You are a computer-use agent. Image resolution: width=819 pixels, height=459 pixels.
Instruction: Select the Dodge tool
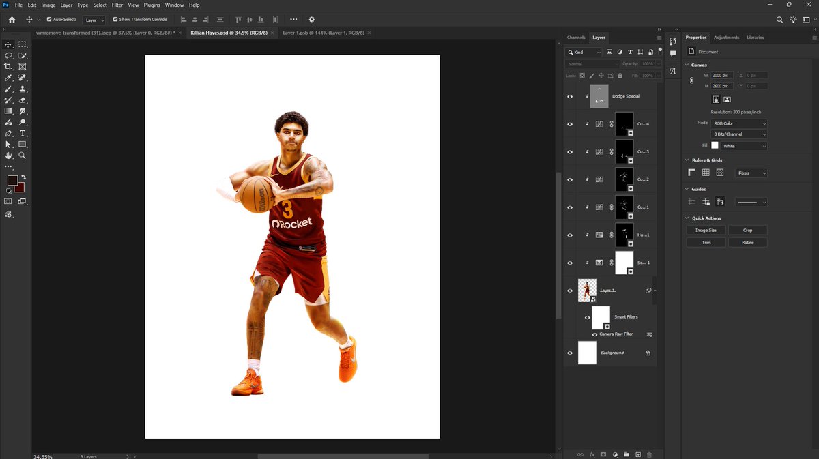click(23, 122)
